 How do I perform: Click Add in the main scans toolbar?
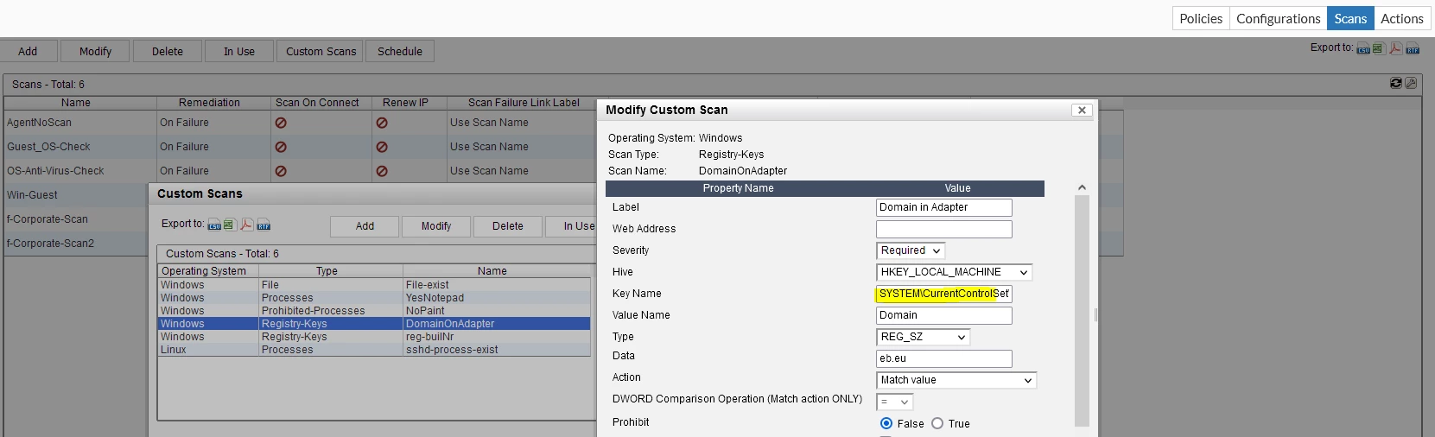pos(29,51)
